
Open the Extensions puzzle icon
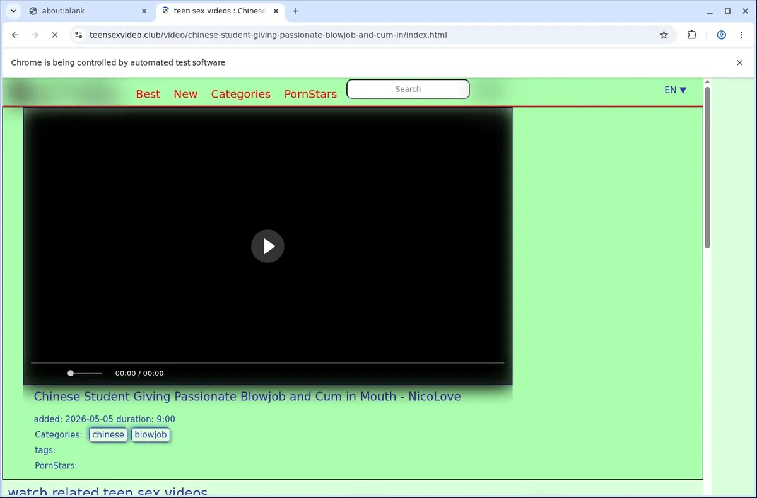point(692,35)
